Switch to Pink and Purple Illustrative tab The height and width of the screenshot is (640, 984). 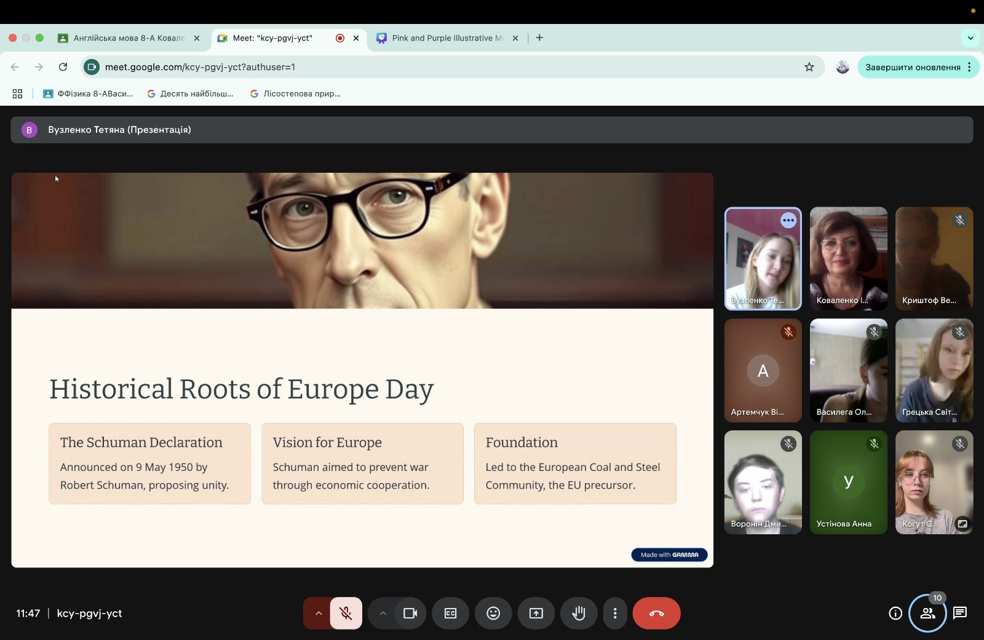[447, 38]
